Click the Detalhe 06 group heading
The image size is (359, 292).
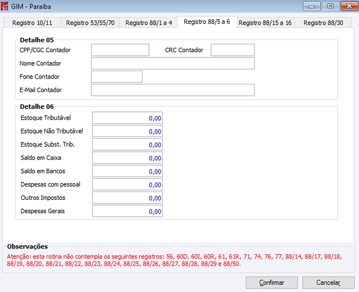(x=37, y=107)
